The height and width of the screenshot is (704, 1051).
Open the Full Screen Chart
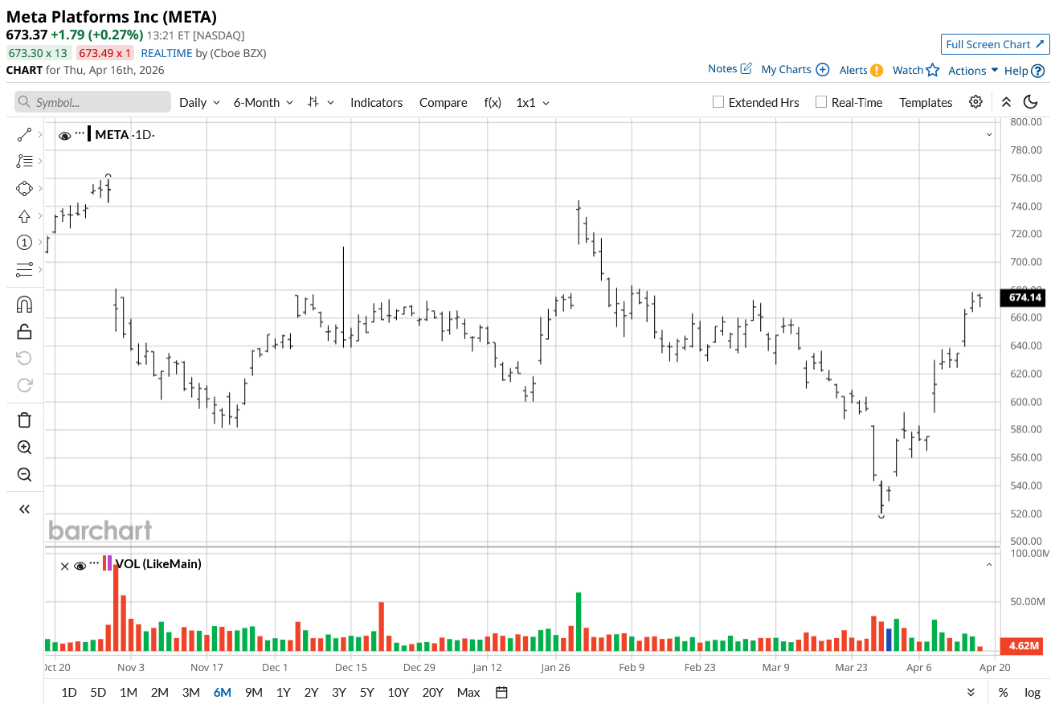click(995, 44)
